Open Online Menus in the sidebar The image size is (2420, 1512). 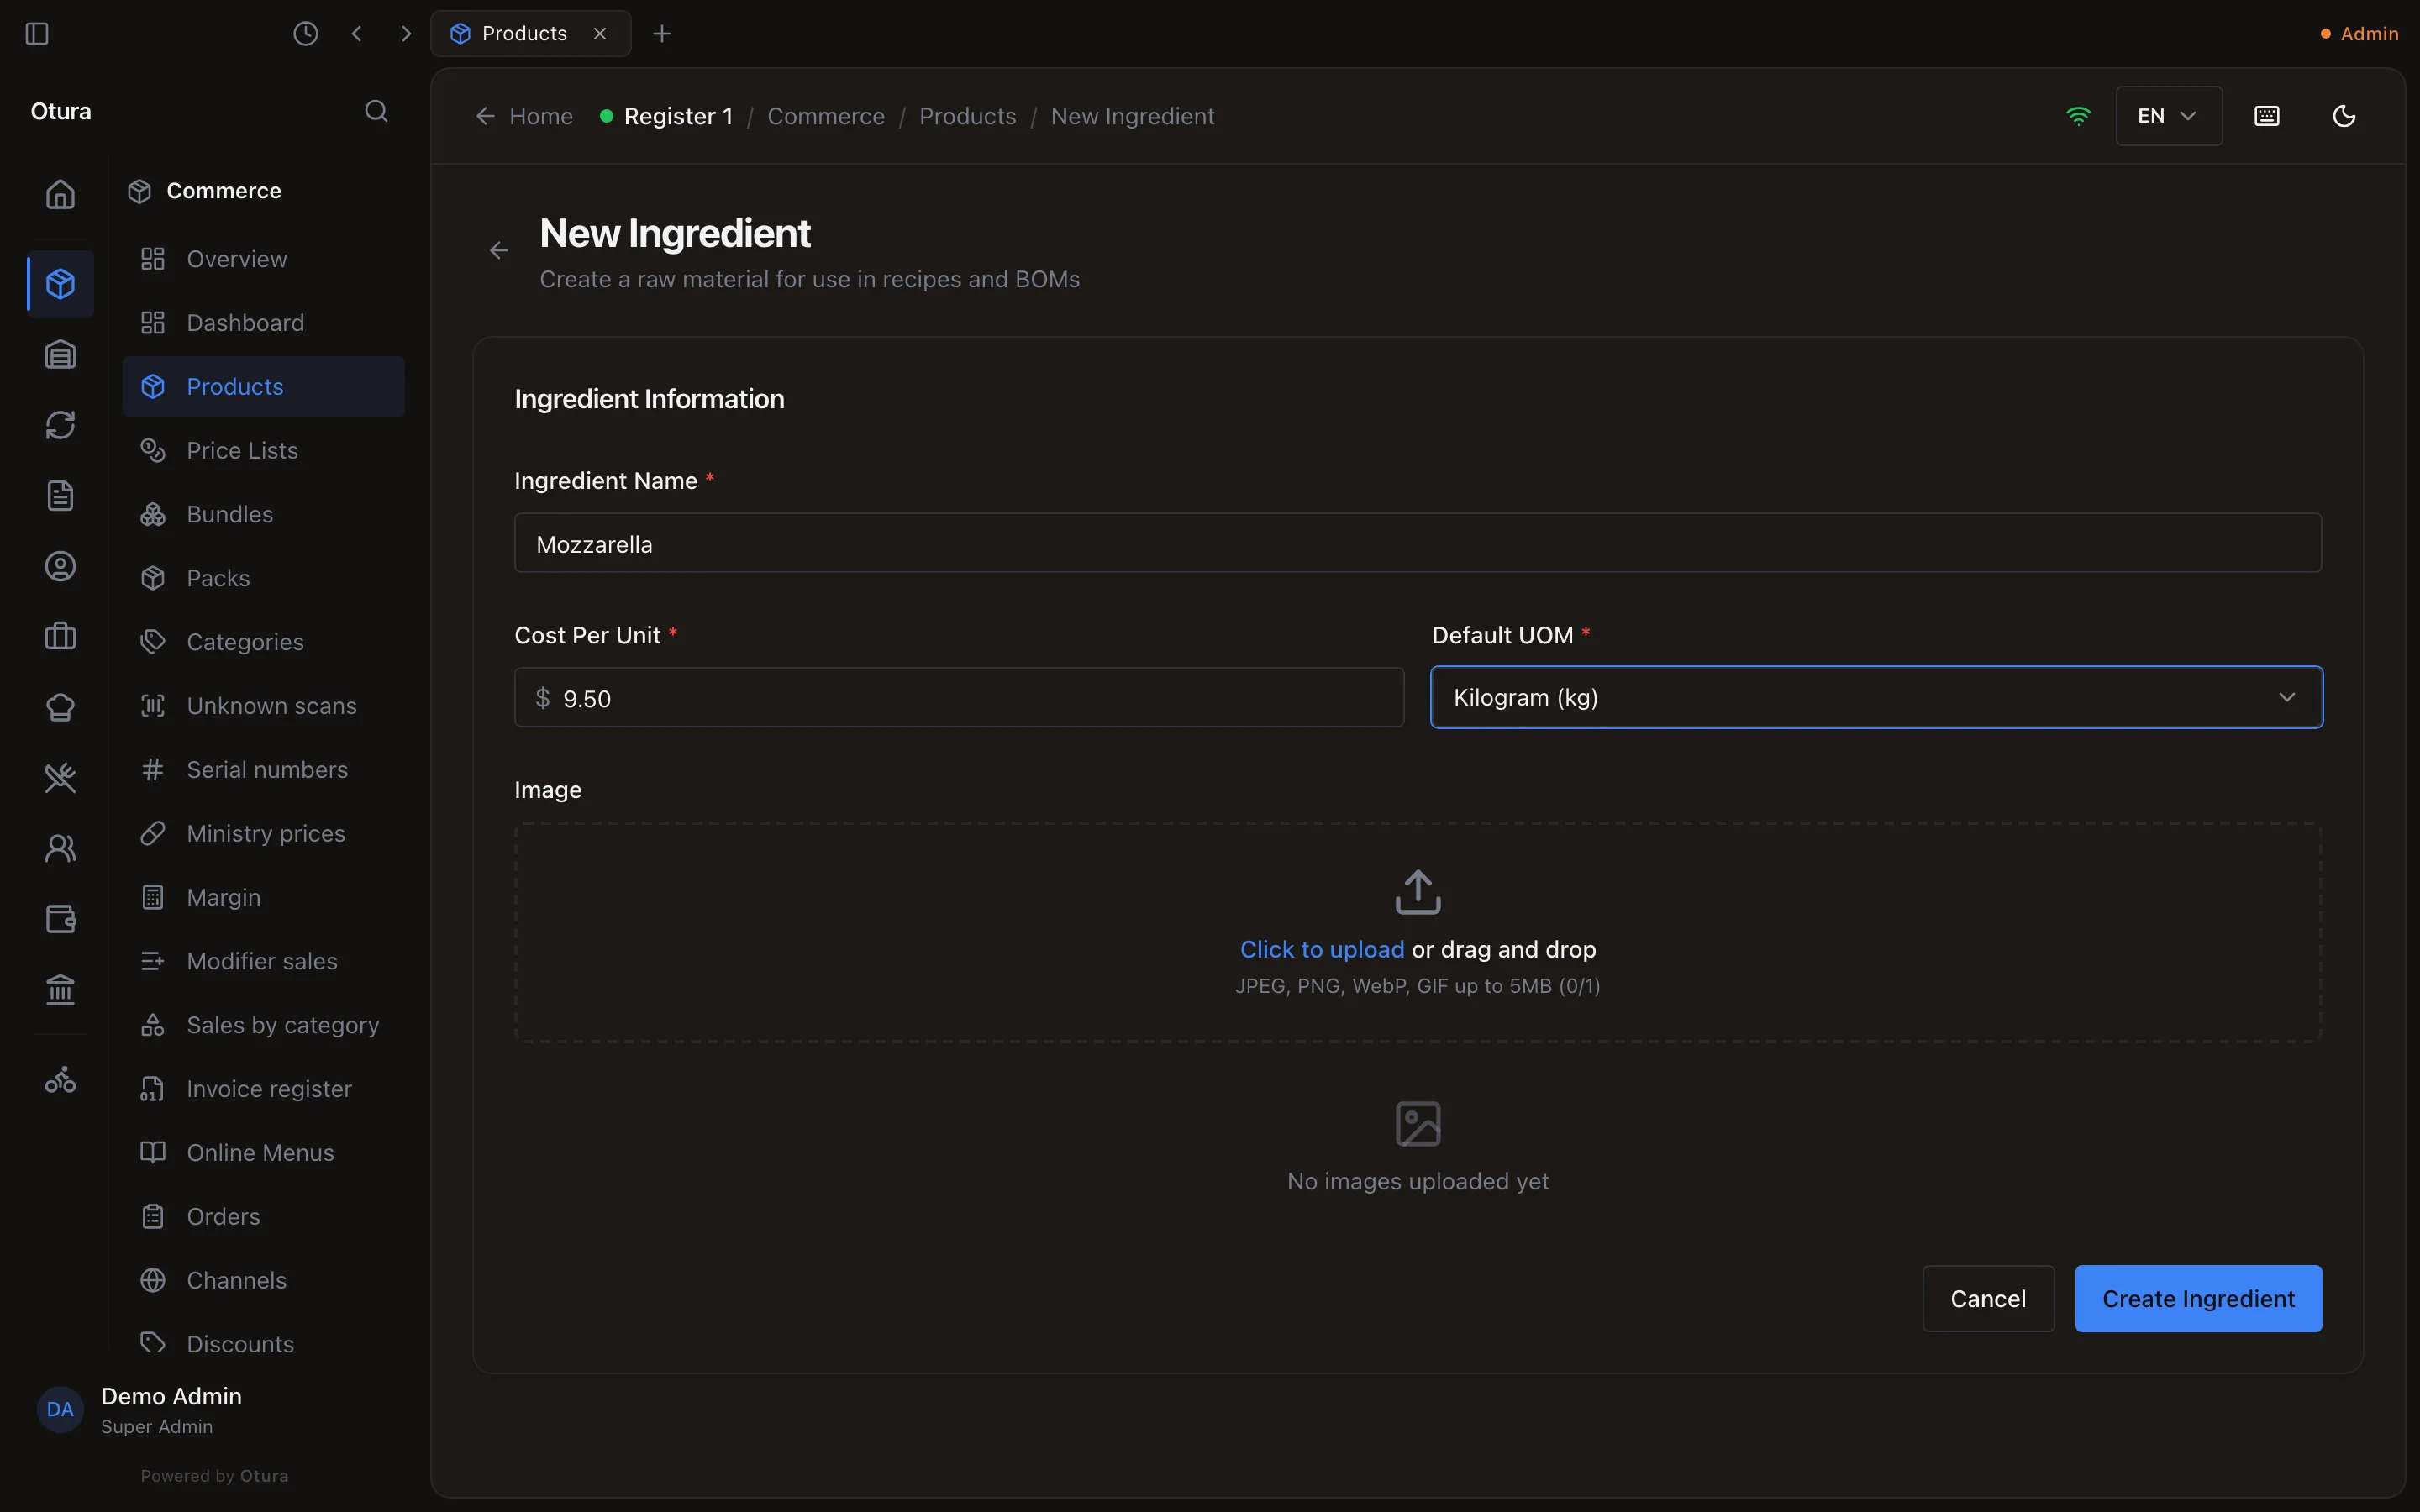(264, 1152)
